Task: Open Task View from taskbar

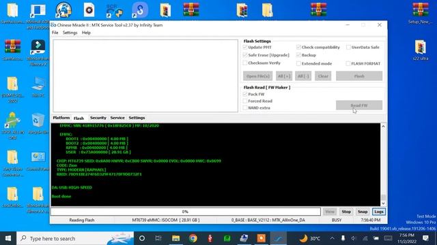Action: coord(158,238)
